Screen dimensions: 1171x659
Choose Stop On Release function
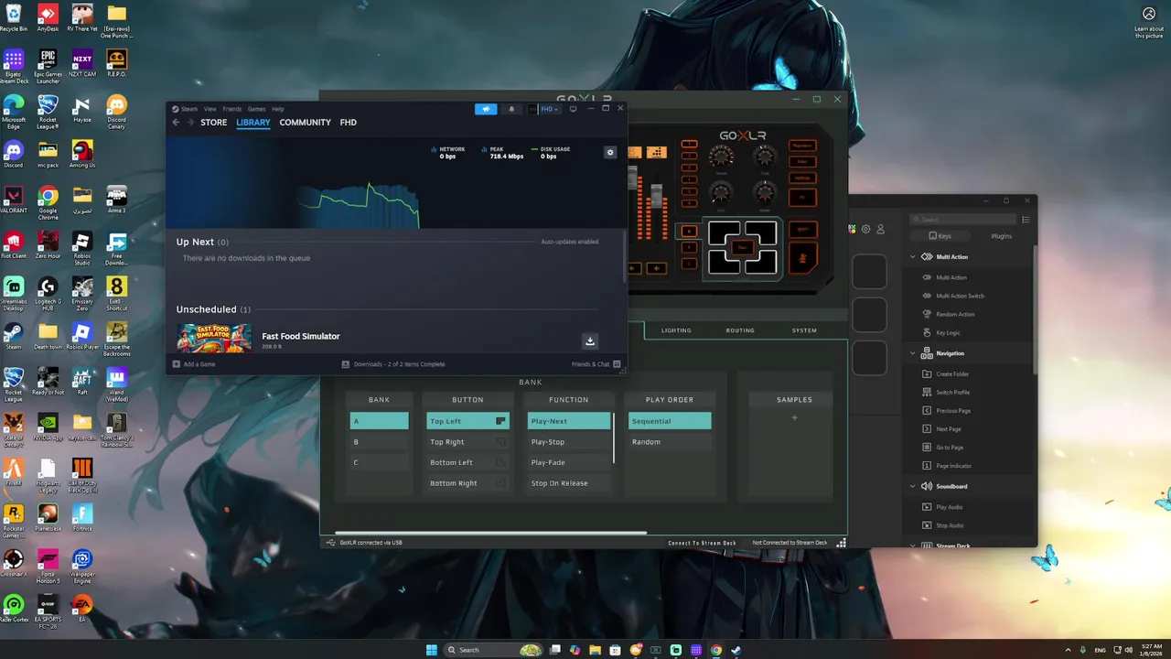tap(569, 483)
